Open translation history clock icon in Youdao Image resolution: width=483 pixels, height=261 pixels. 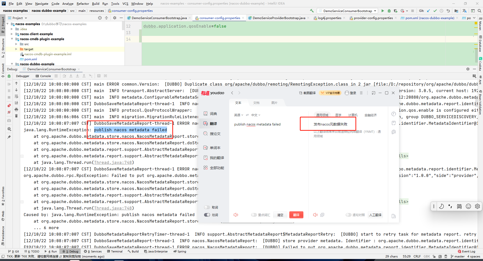coord(394,114)
